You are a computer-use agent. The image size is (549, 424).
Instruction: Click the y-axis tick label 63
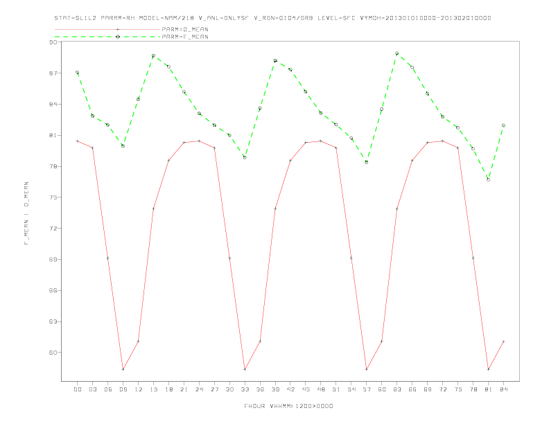[x=53, y=321]
